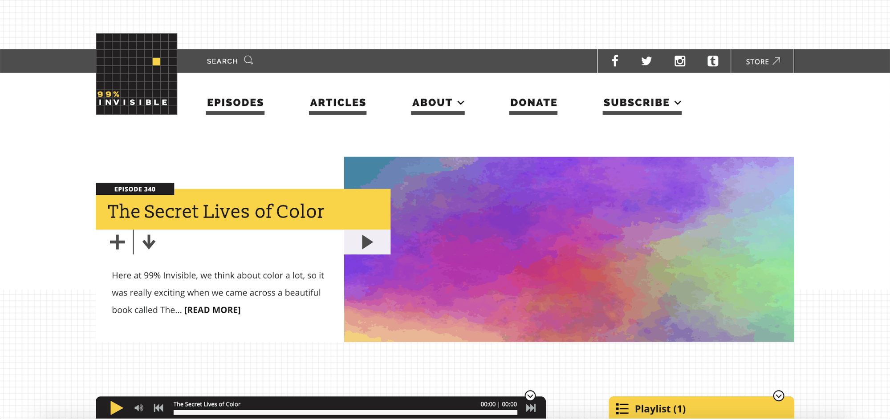Skip to the next track

coord(531,408)
